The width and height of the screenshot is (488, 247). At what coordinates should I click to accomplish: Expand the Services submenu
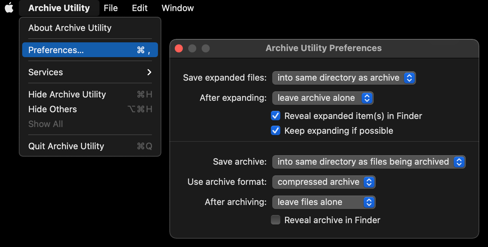90,72
